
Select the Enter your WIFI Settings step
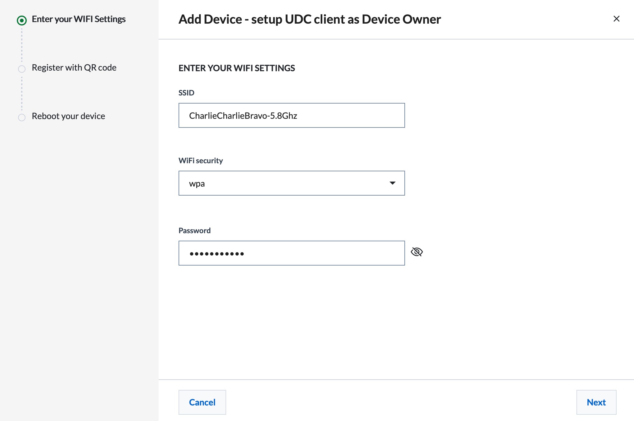coord(79,19)
